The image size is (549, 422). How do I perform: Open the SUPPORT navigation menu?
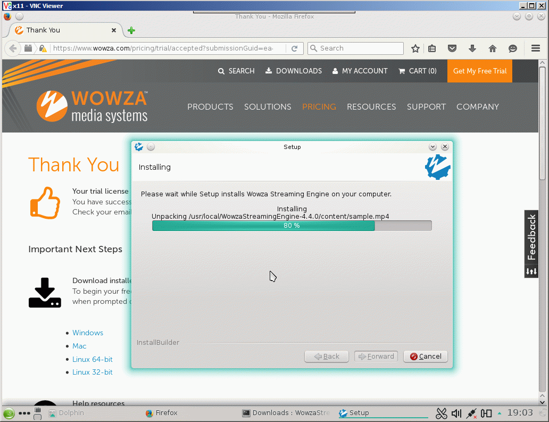(x=426, y=107)
